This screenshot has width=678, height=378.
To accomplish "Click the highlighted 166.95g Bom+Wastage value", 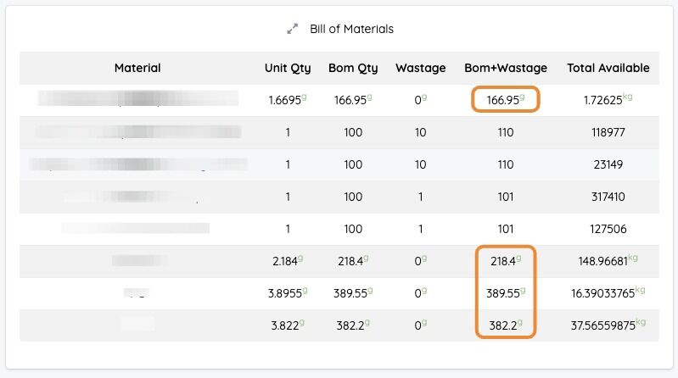I will pos(505,100).
